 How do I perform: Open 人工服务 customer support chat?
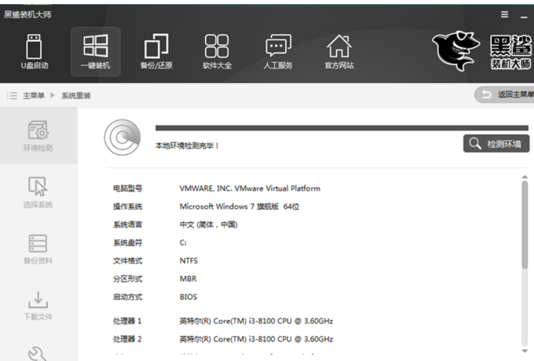[x=278, y=51]
